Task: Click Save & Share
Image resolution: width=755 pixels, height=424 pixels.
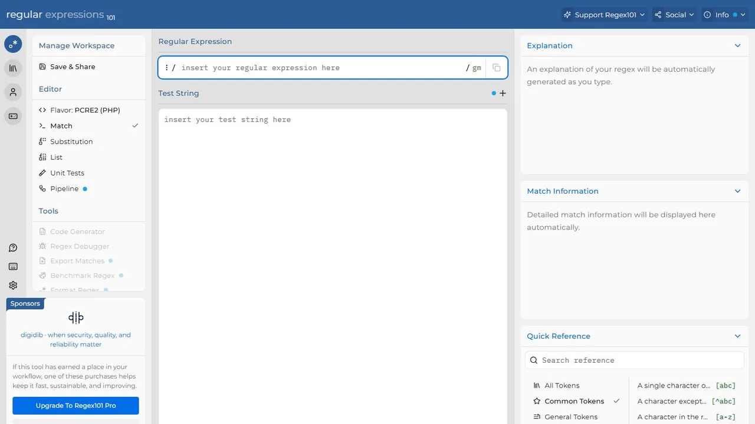Action: coord(88,67)
